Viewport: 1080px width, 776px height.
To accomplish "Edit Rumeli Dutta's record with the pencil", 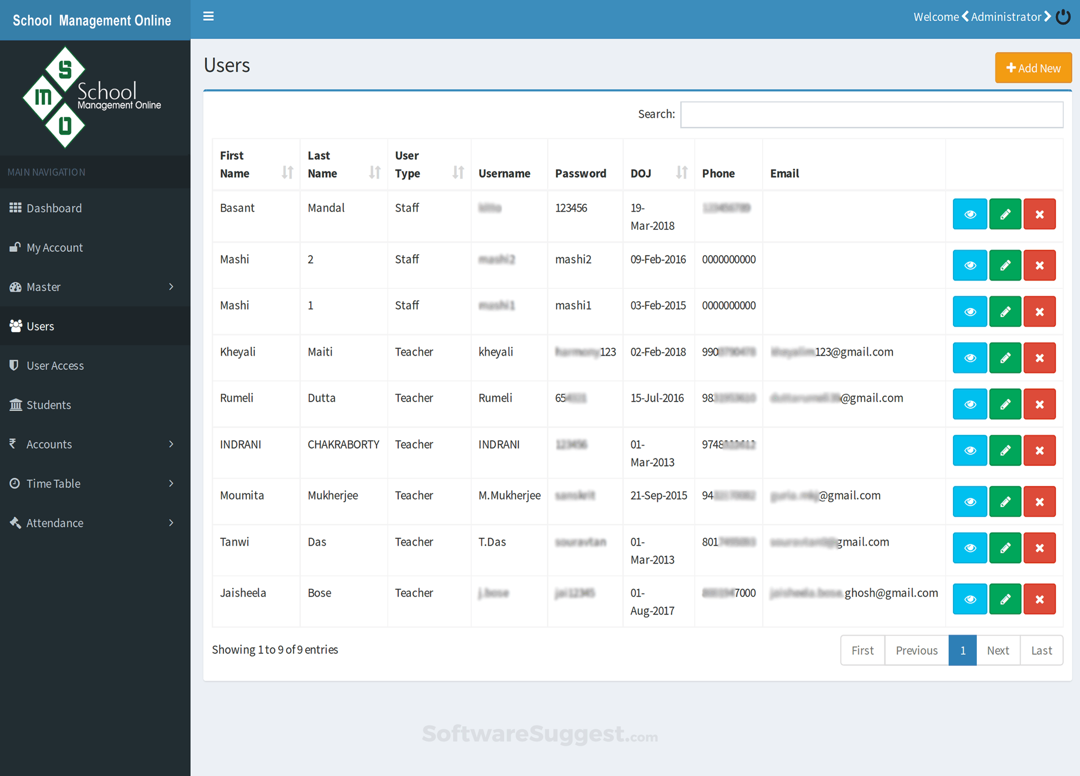I will pyautogui.click(x=1005, y=404).
